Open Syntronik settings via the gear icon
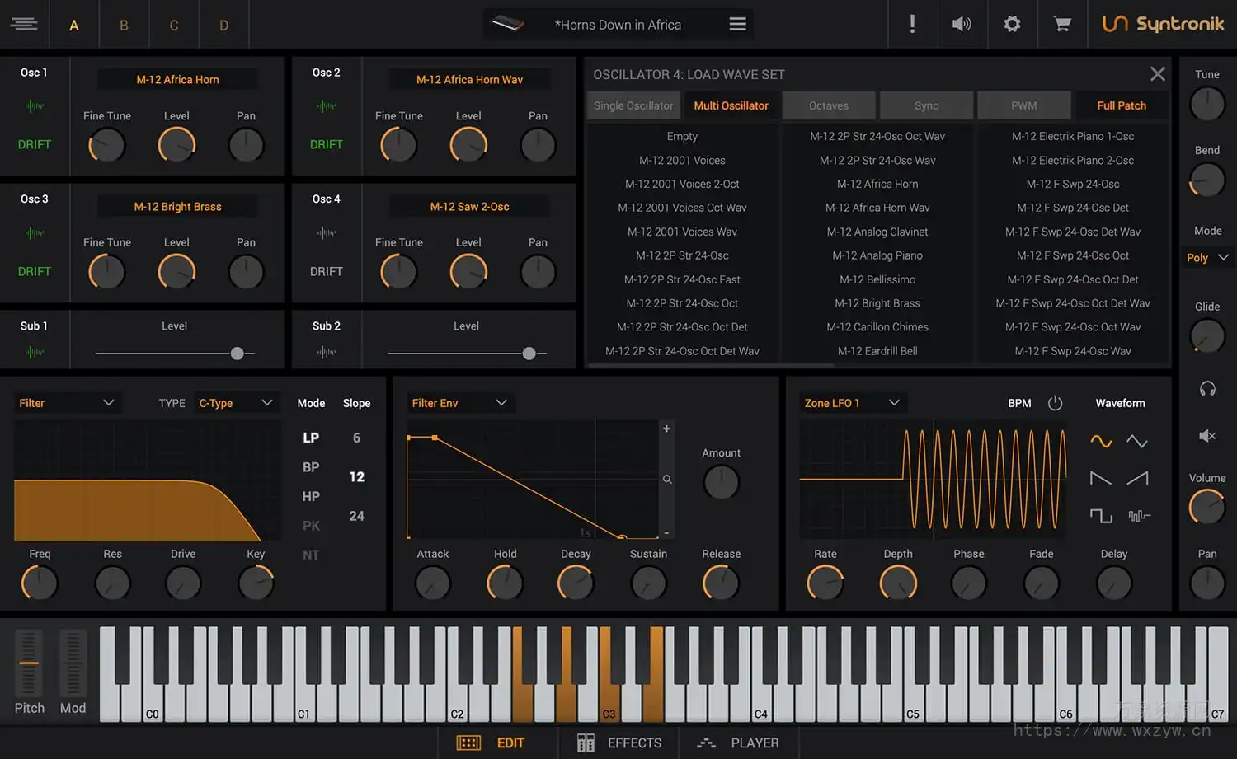The image size is (1237, 759). click(1012, 24)
